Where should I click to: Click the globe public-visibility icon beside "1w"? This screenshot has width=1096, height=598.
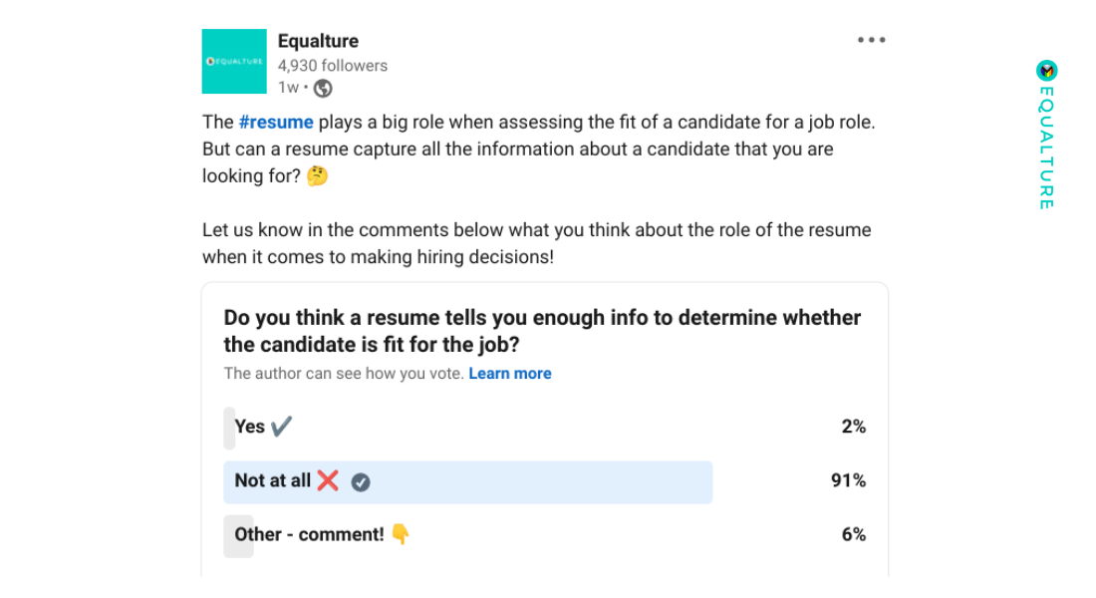[x=323, y=88]
